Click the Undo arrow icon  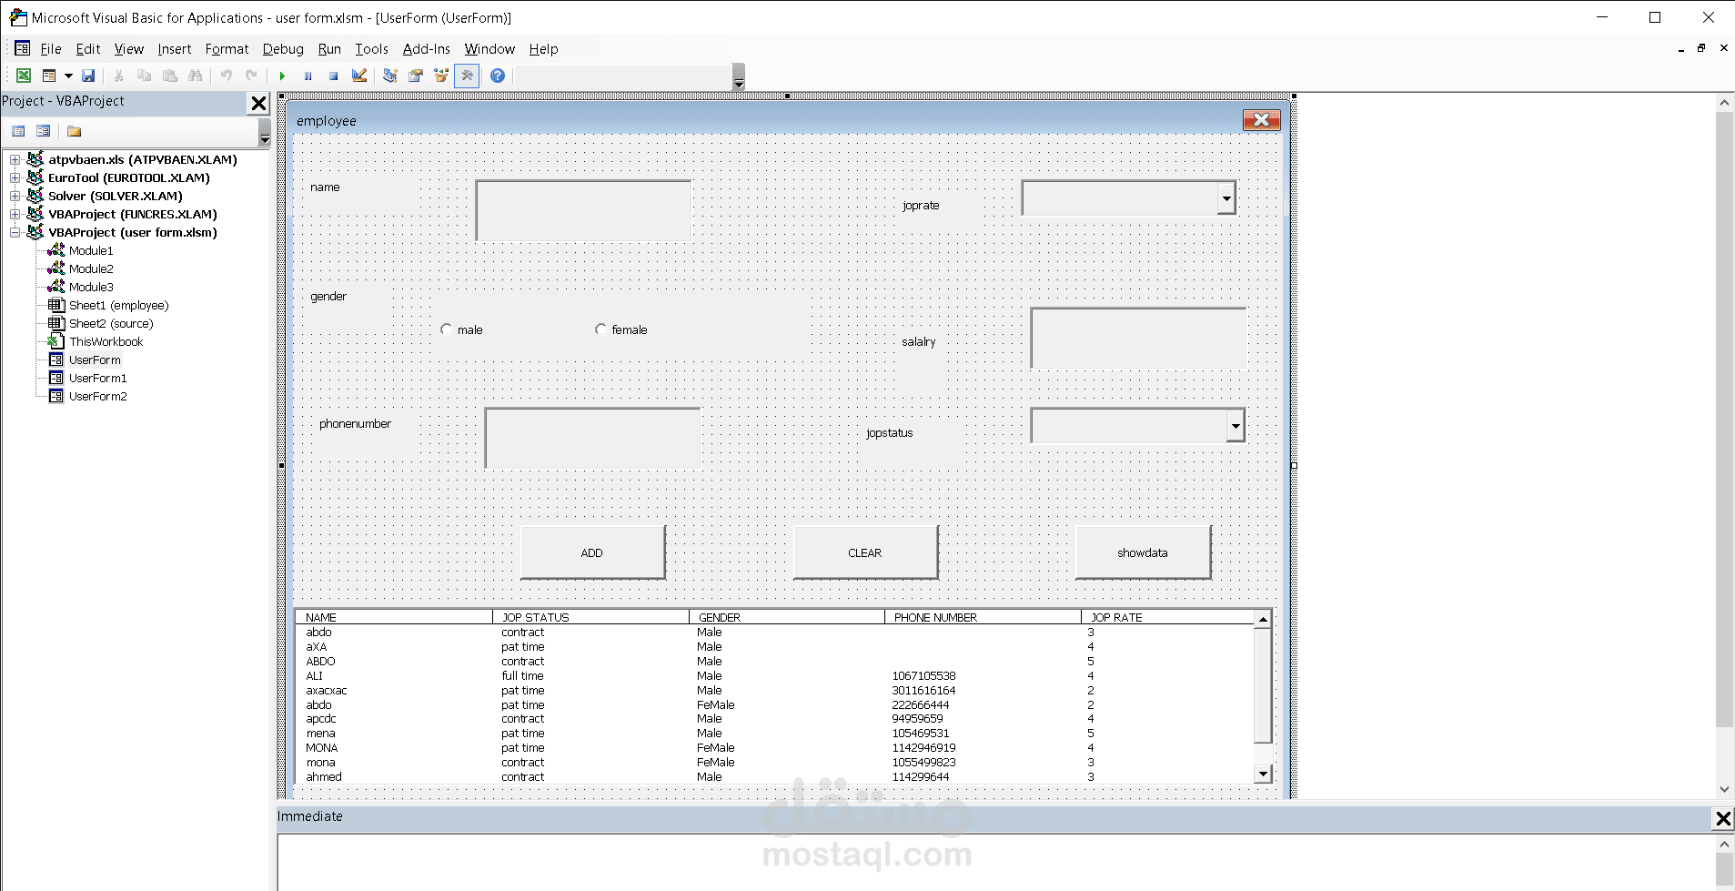226,76
